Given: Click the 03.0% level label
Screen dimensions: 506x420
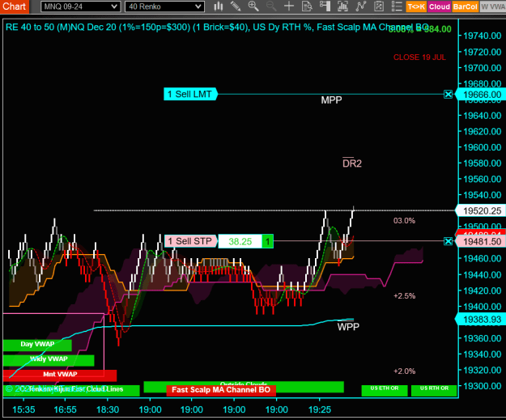Looking at the screenshot, I should click(404, 221).
